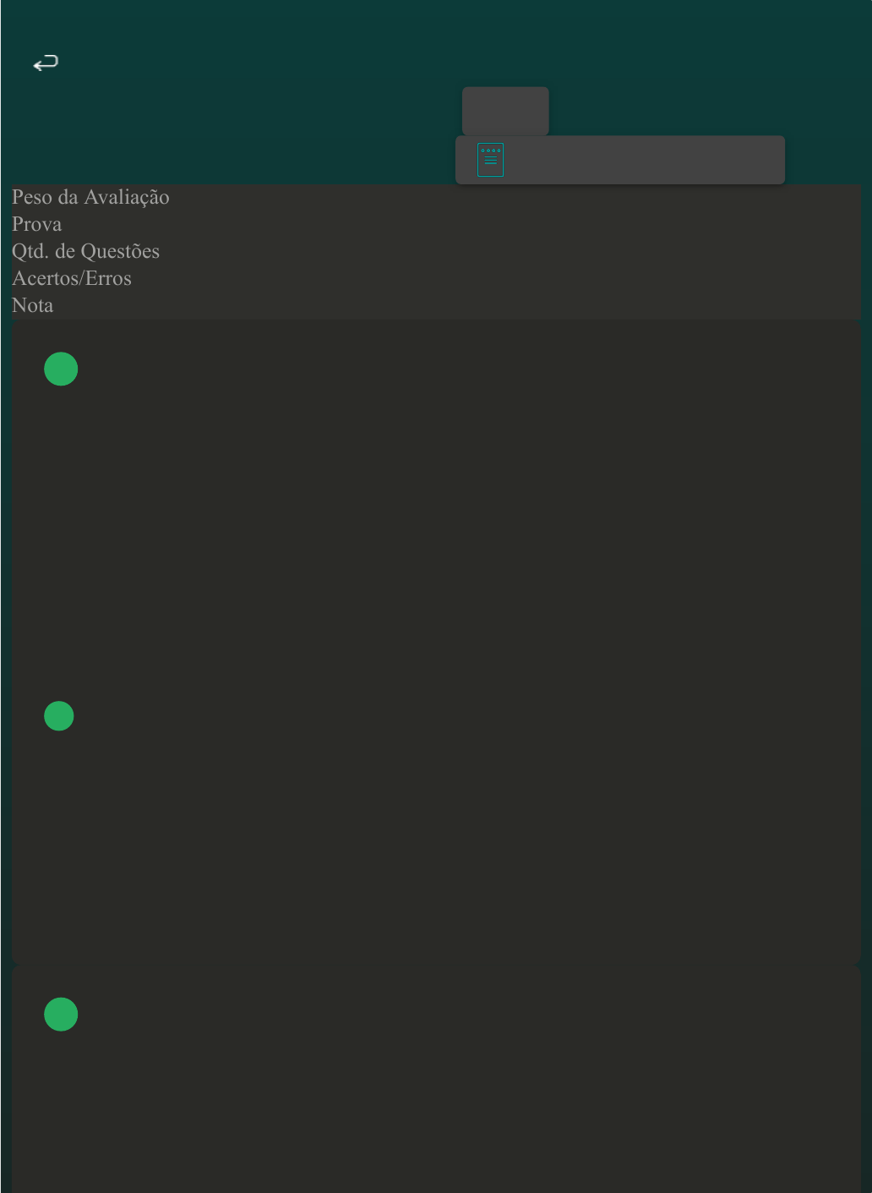
Task: Open the small blank gray tab above the bar
Action: click(505, 111)
